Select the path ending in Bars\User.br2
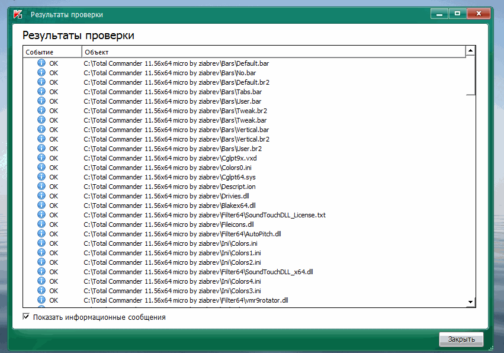The image size is (504, 353). click(x=172, y=149)
